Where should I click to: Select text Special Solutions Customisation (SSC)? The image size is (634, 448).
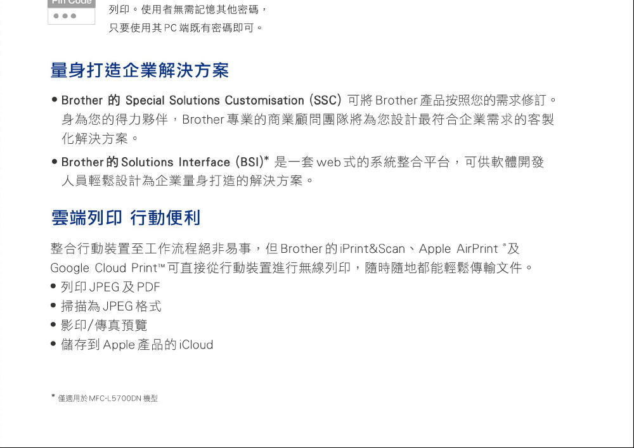(233, 100)
